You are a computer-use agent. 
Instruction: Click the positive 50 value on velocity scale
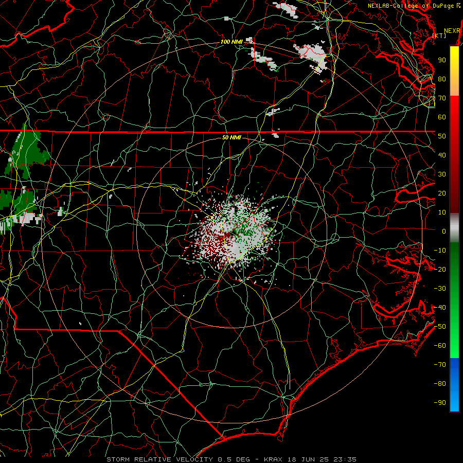[x=442, y=136]
